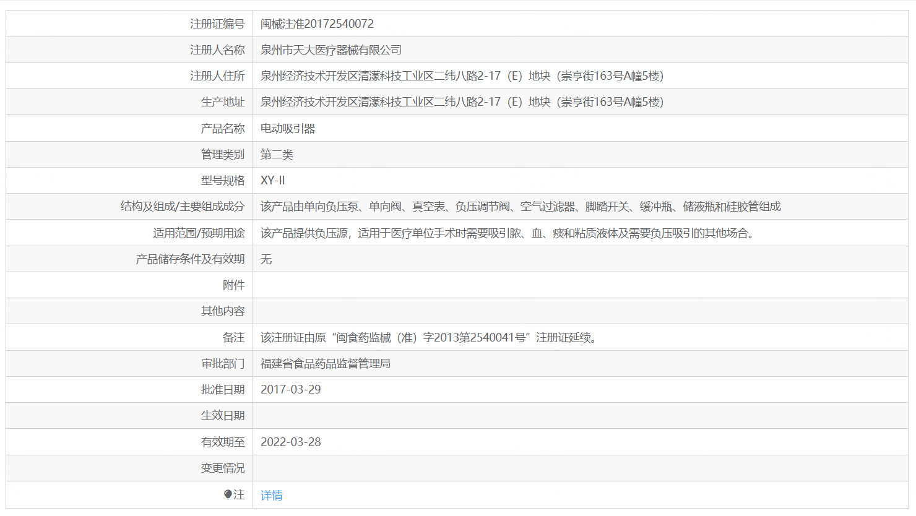
Task: Click the 生产地址 label
Action: coord(223,102)
